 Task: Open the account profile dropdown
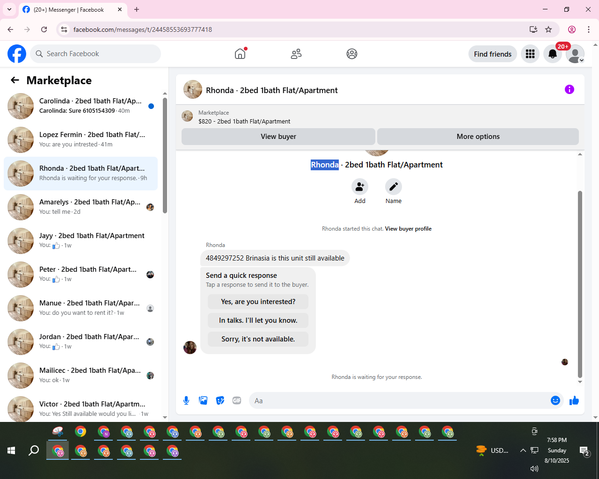(x=575, y=54)
